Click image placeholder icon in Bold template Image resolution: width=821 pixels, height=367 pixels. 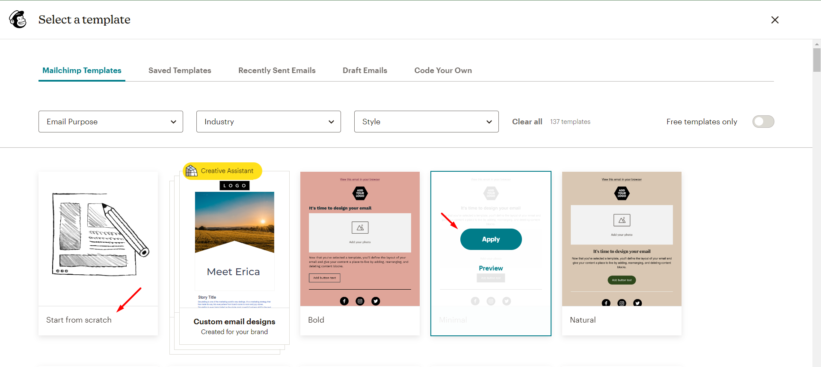(360, 228)
